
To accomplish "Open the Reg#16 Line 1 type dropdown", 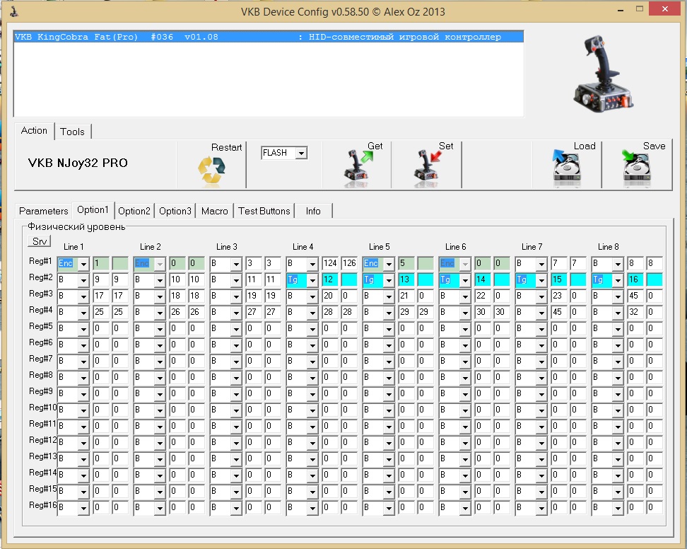I will click(83, 507).
